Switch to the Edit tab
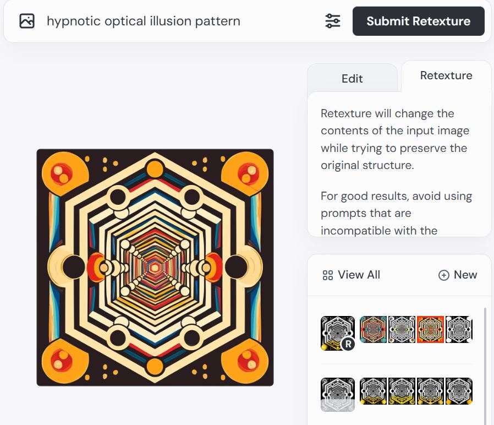494x425 pixels. pyautogui.click(x=352, y=78)
